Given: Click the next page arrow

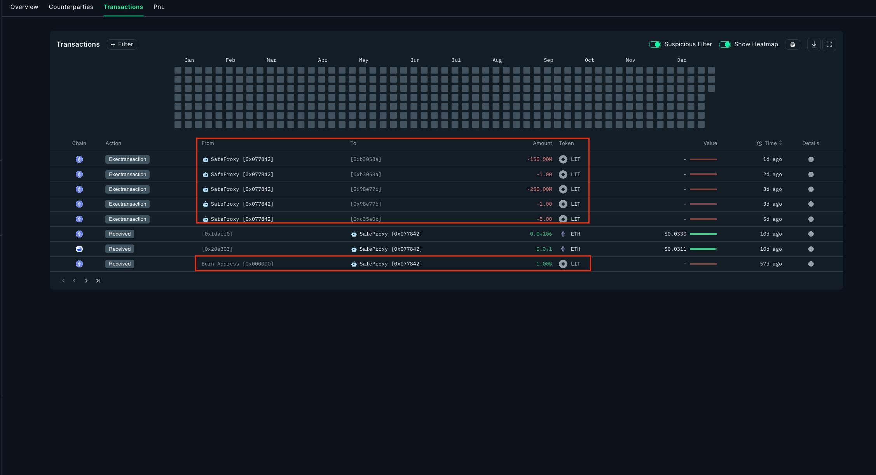Looking at the screenshot, I should pos(86,281).
